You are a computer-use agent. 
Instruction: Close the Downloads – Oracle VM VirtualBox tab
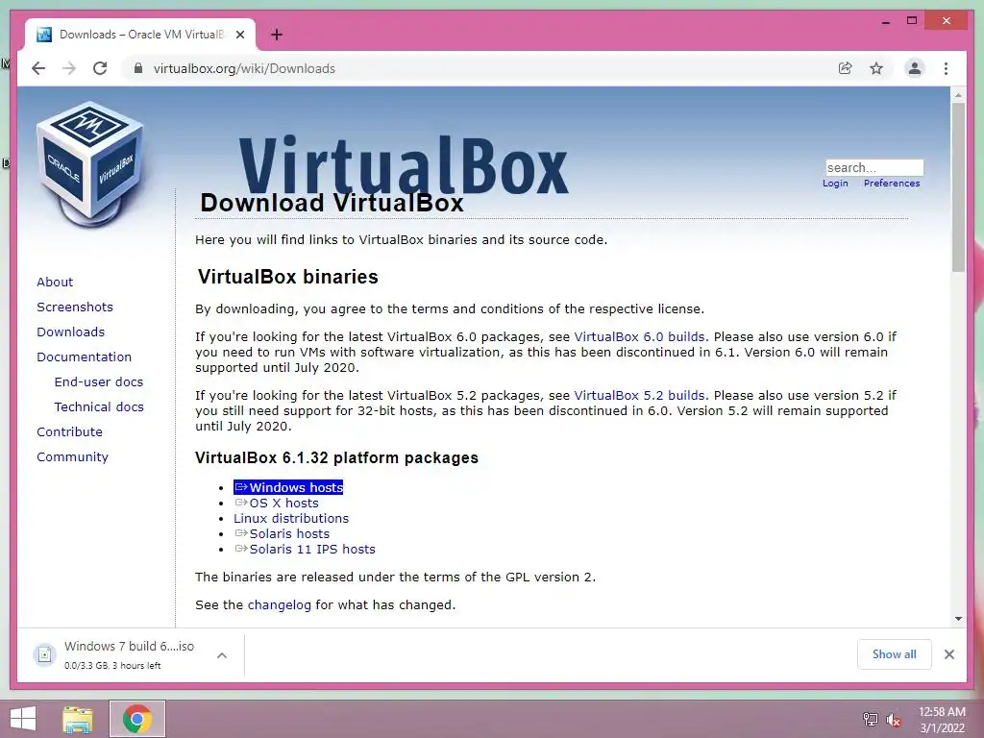pos(240,35)
